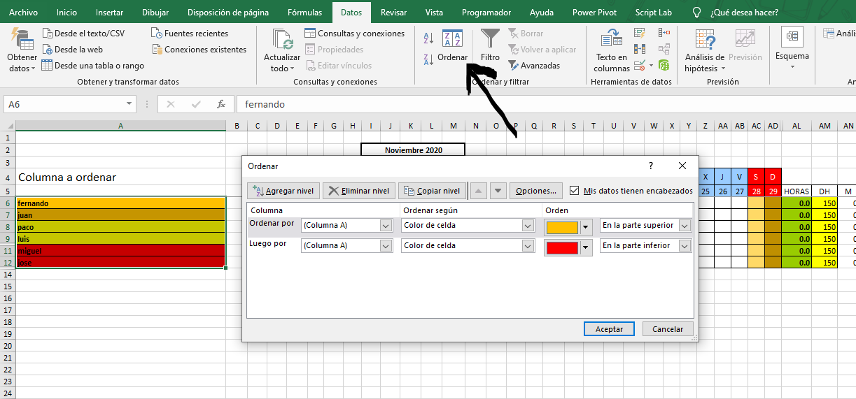Select the column A header
The image size is (856, 399).
click(120, 126)
